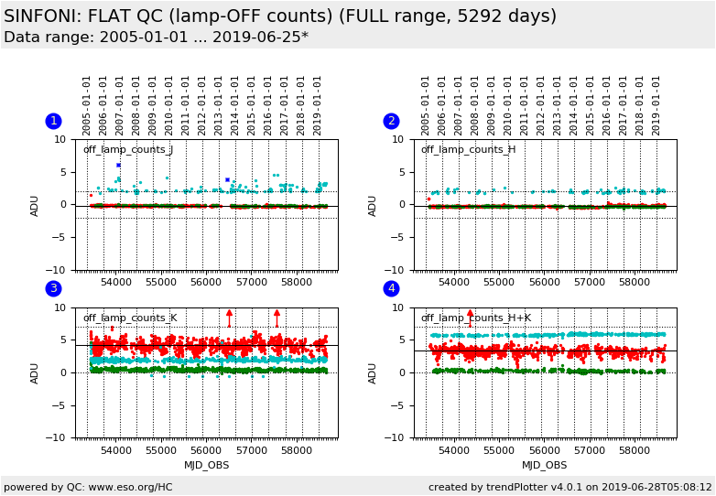
Task: Click the off_lamp_counts_K plot label
Action: pos(130,318)
